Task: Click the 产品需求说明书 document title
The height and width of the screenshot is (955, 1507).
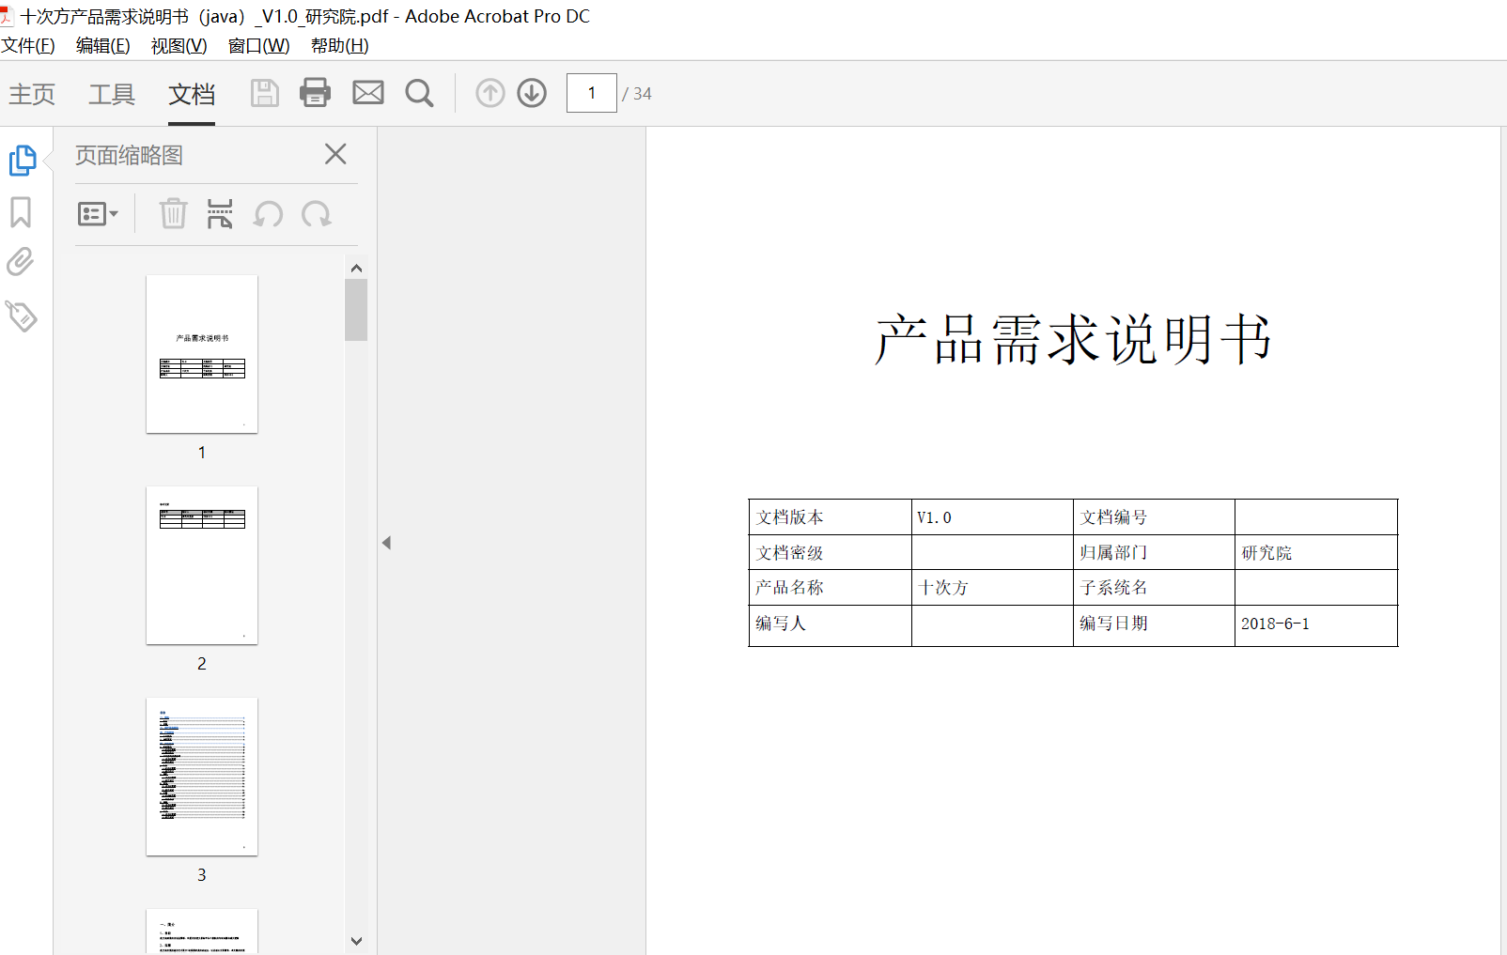Action: pyautogui.click(x=1073, y=339)
